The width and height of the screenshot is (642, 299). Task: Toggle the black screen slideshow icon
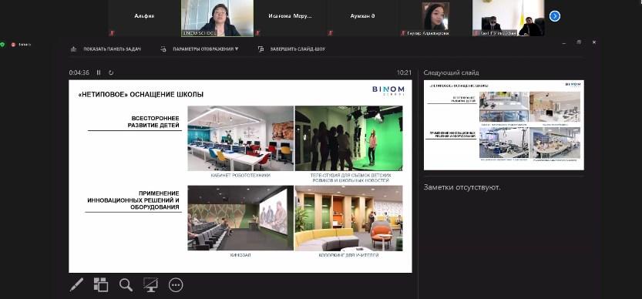[151, 284]
